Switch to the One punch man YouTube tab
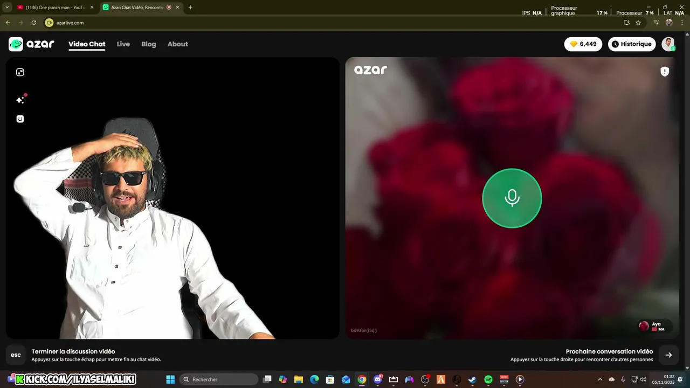The height and width of the screenshot is (388, 690). tap(54, 8)
